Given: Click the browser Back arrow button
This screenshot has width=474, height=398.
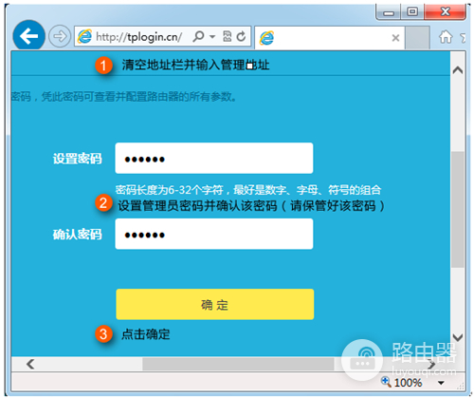Looking at the screenshot, I should coord(28,36).
